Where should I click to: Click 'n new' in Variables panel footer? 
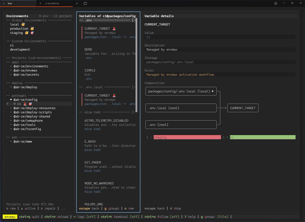pos(129,208)
